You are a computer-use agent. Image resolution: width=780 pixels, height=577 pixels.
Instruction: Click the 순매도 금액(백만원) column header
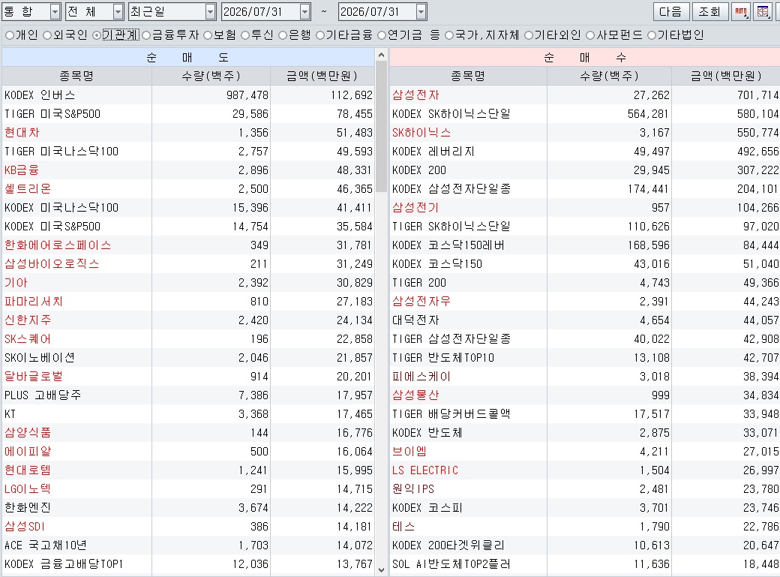[x=322, y=77]
